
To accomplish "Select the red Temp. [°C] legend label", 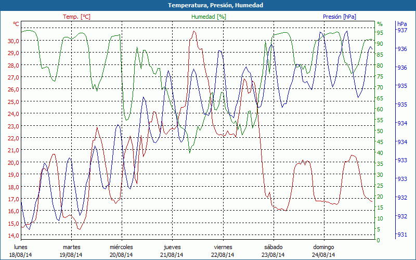I will click(x=76, y=17).
